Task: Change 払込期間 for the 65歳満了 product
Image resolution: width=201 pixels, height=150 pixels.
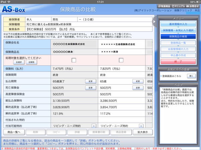Action: (90, 81)
